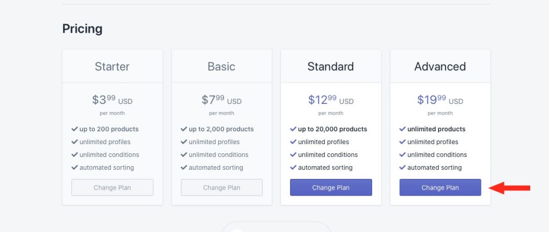
Task: Select the Basic plan heading
Action: point(221,66)
